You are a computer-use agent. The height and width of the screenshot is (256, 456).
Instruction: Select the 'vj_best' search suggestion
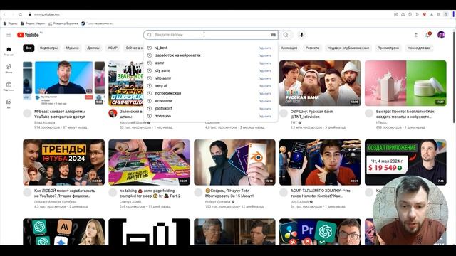pyautogui.click(x=210, y=48)
